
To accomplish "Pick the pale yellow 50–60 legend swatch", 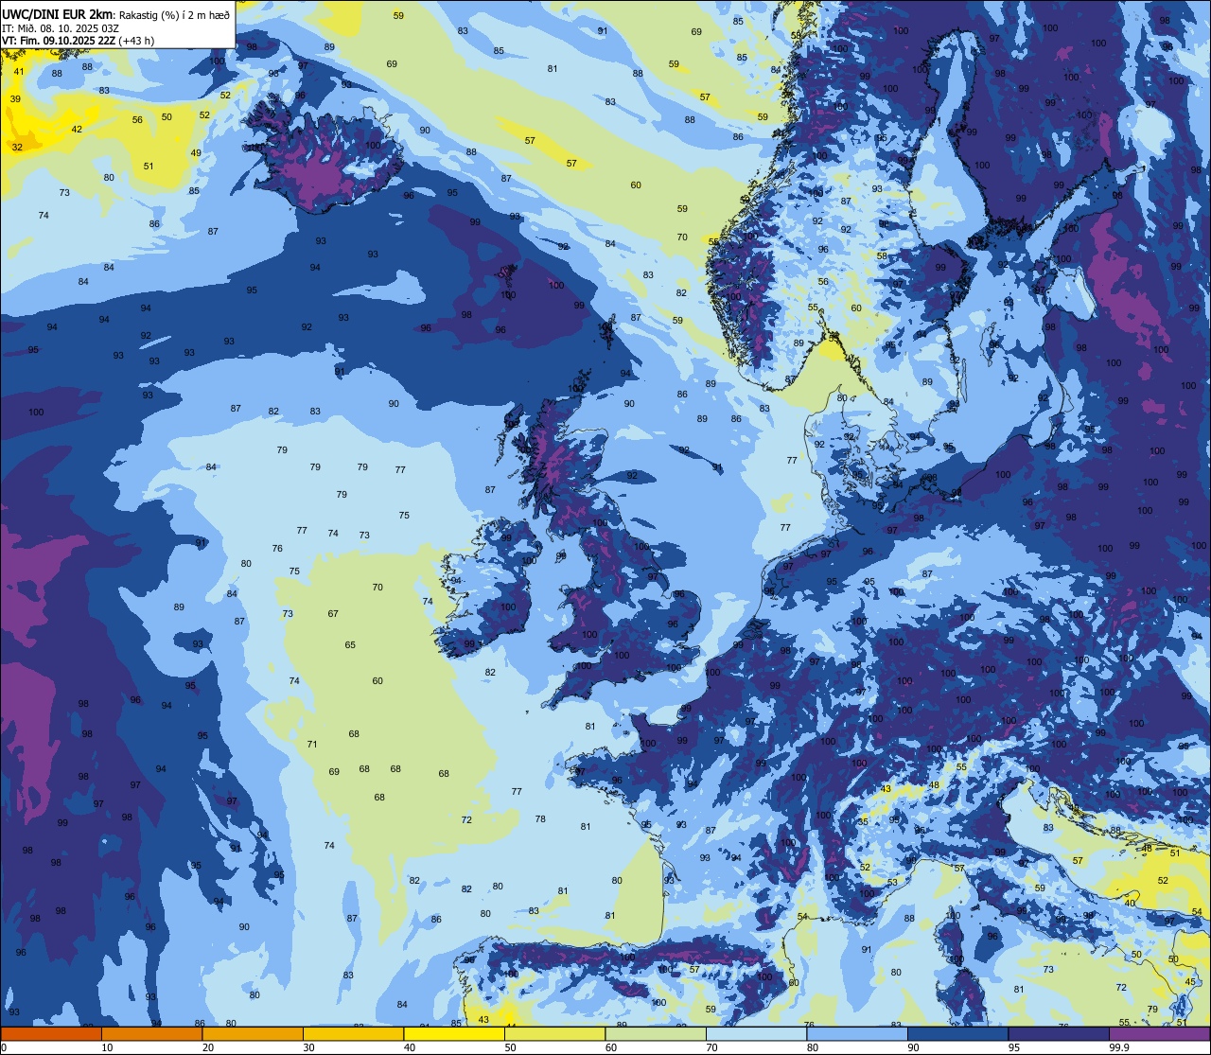I will [x=554, y=1033].
